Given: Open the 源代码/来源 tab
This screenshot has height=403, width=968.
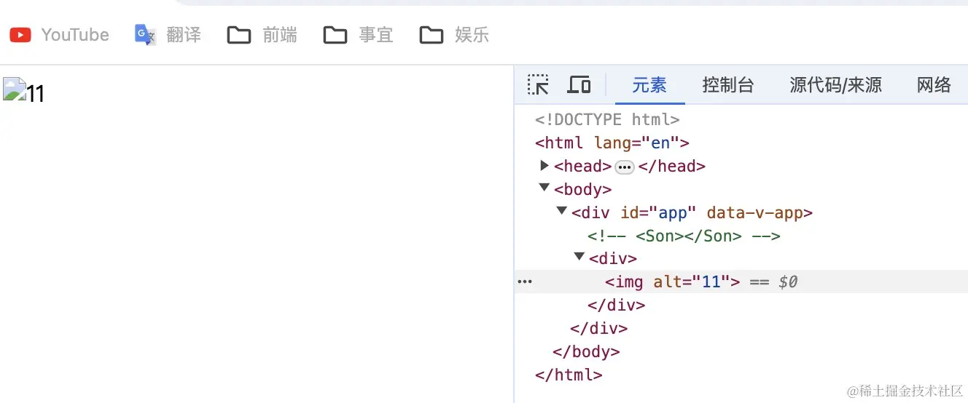Looking at the screenshot, I should click(835, 85).
